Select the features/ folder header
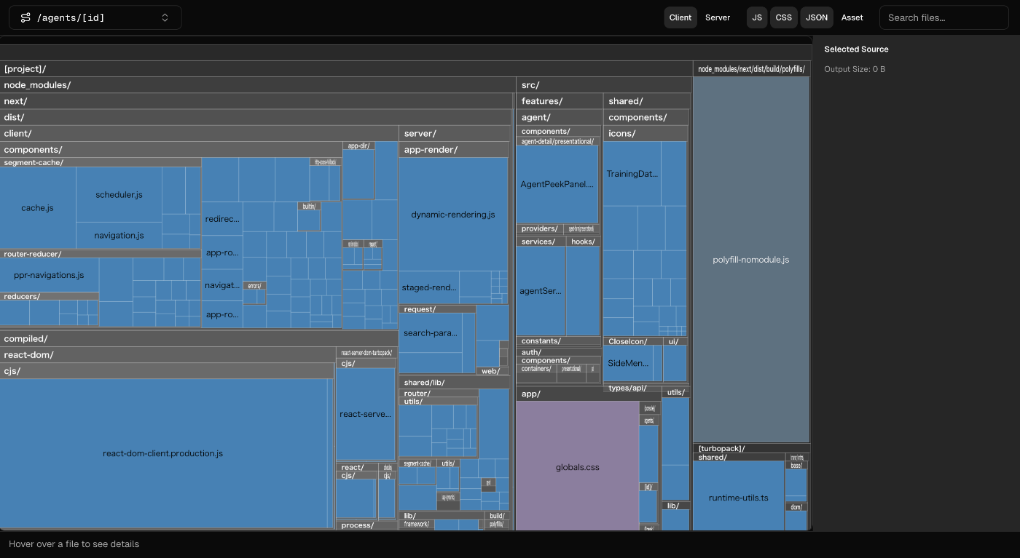 pyautogui.click(x=560, y=101)
